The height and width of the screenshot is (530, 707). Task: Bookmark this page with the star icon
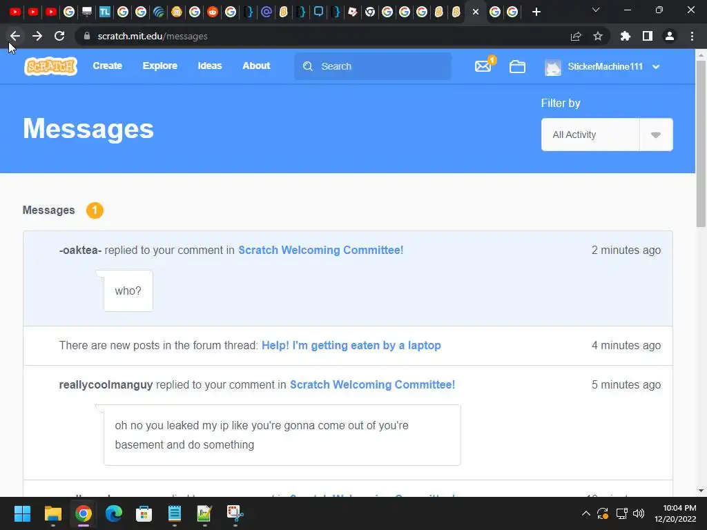(598, 36)
